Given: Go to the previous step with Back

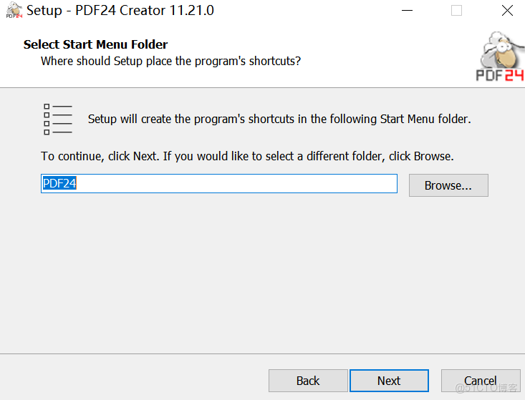Looking at the screenshot, I should [308, 381].
